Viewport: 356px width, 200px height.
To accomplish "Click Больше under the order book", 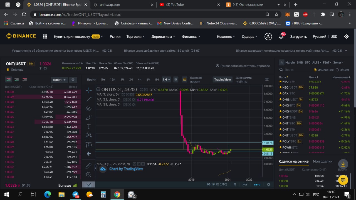I will click(68, 185).
